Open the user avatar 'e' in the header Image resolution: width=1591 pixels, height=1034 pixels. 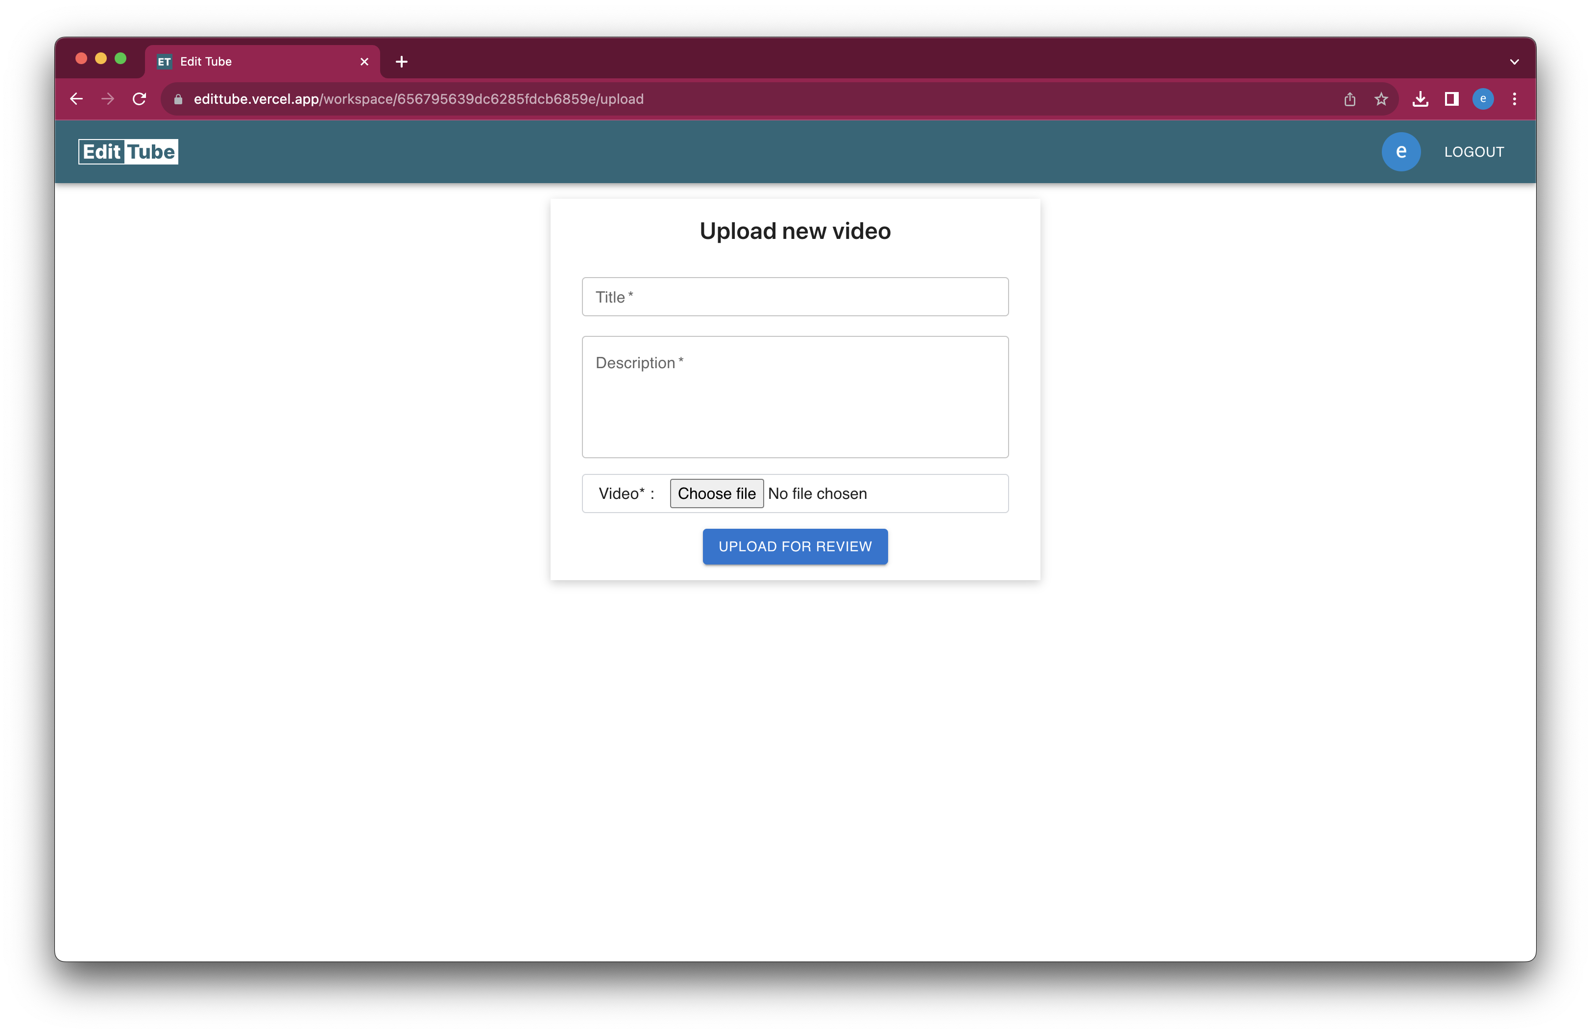[x=1400, y=152]
